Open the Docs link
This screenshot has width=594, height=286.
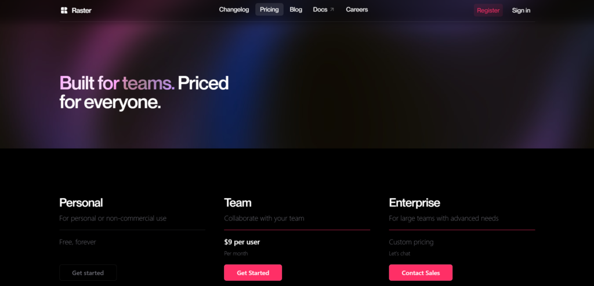320,10
